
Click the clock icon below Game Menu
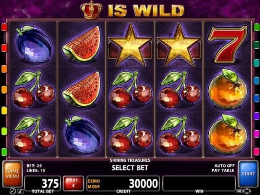pyautogui.click(x=12, y=191)
